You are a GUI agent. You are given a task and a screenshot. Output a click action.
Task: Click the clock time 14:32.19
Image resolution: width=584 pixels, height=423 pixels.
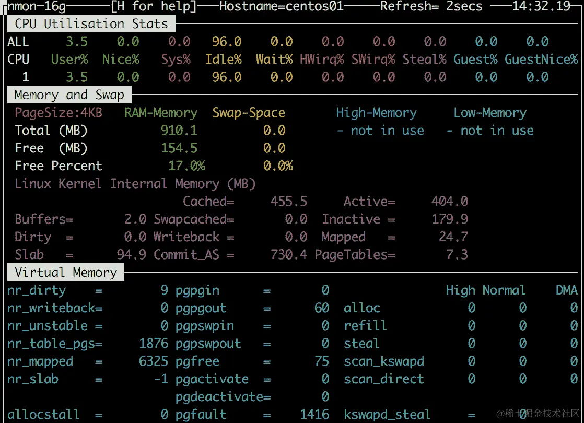(541, 6)
